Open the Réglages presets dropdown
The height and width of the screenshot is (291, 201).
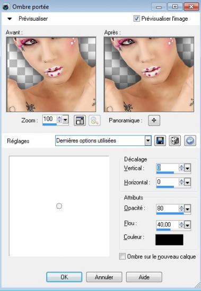click(148, 141)
